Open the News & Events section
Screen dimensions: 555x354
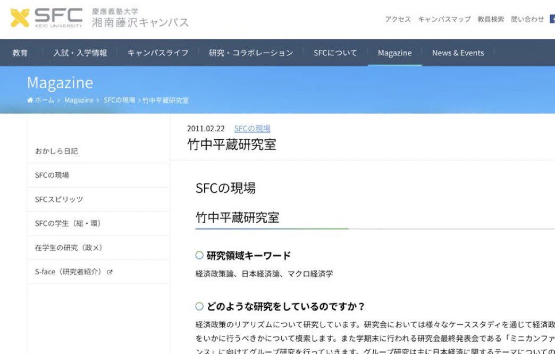(458, 53)
